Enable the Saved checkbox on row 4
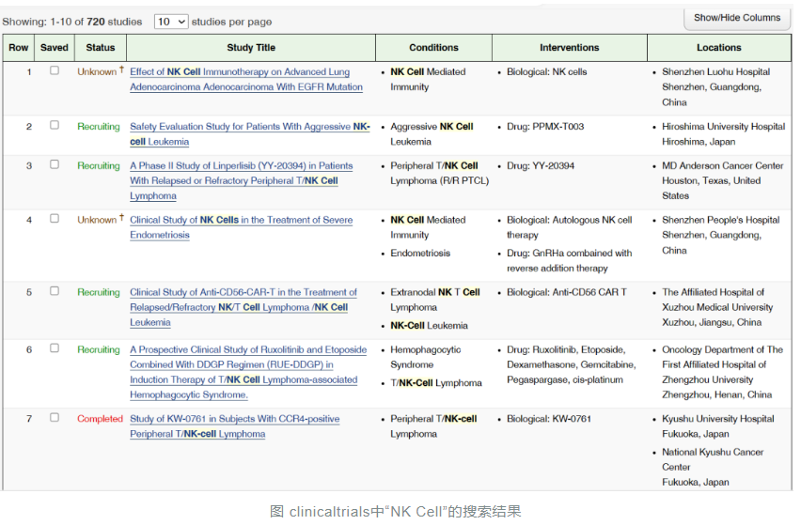801x525 pixels. coord(55,219)
